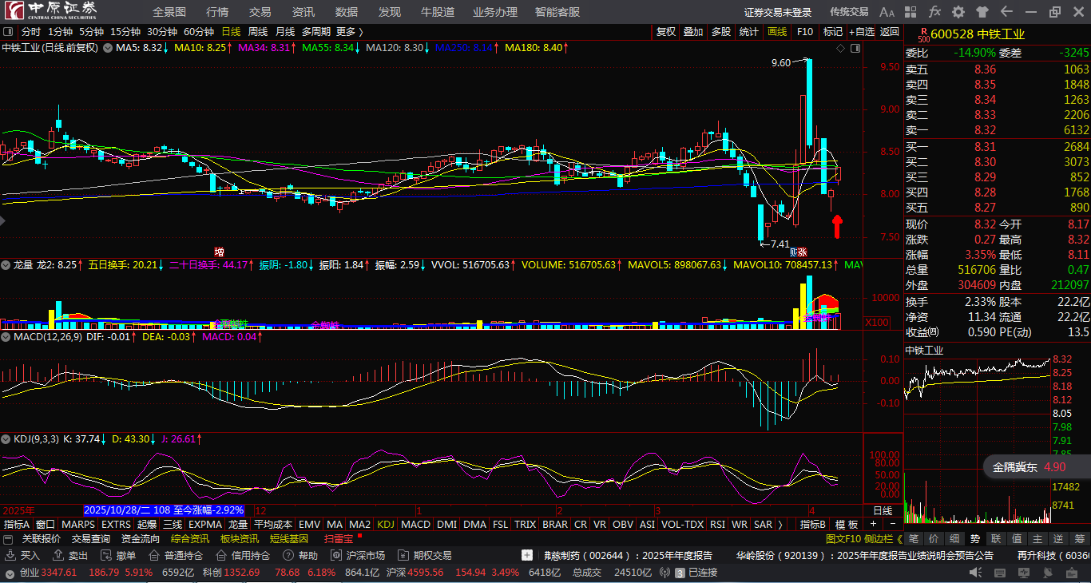This screenshot has height=583, width=1091.
Task: Open 沪深市场 market
Action: 359,555
